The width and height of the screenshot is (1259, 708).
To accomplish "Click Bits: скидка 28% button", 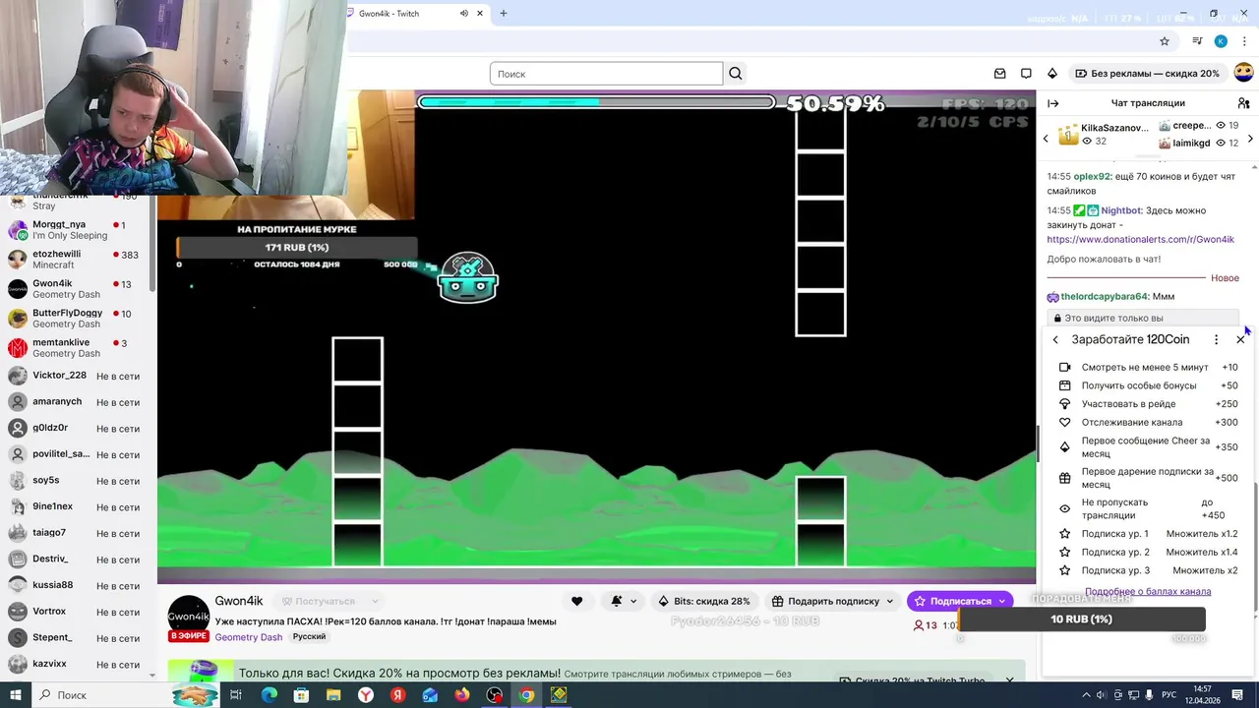I will [703, 601].
